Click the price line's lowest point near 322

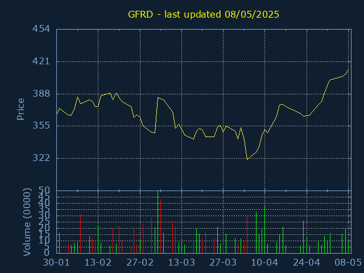[247, 159]
